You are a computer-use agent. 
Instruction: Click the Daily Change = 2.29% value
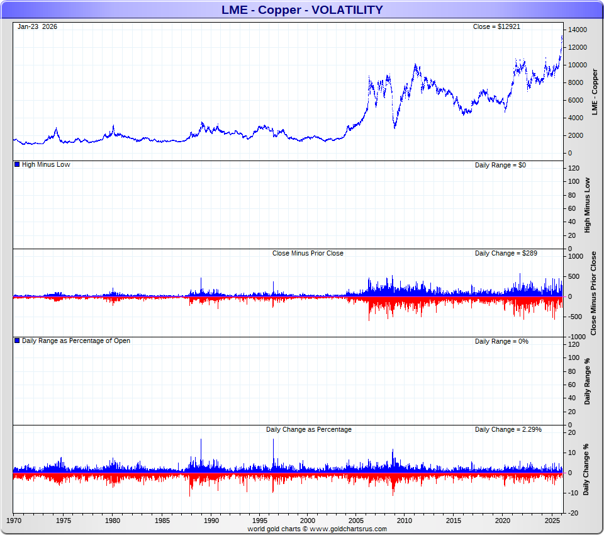click(x=508, y=429)
